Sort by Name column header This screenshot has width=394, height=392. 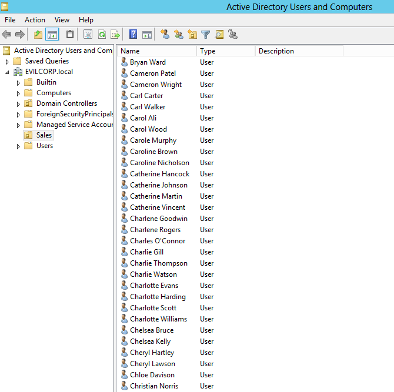(x=156, y=51)
